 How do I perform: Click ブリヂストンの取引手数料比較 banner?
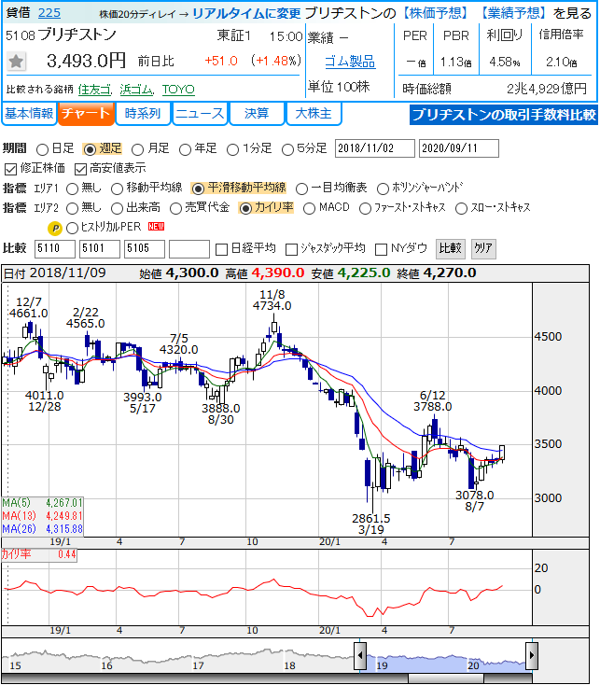click(504, 115)
